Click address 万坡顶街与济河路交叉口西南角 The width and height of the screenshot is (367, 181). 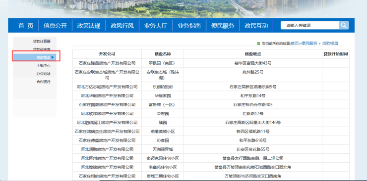(x=253, y=176)
